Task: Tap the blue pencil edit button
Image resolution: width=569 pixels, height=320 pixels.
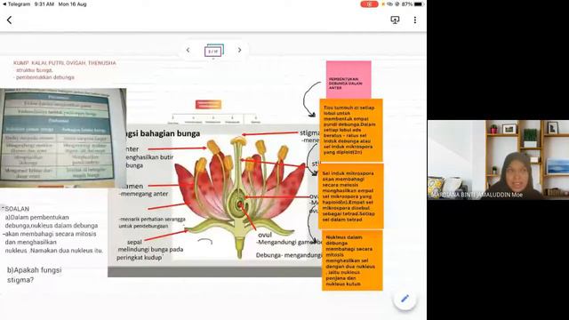Action: (405, 299)
